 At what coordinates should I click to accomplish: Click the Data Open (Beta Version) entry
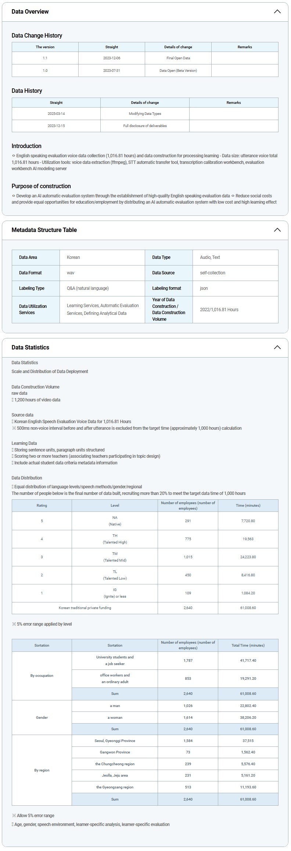click(178, 71)
